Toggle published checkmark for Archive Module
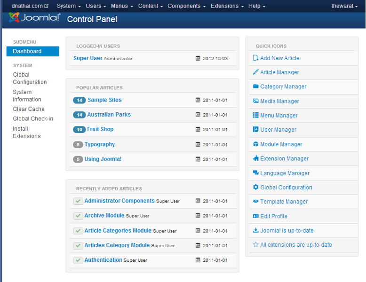Image resolution: width=366 pixels, height=282 pixels. (78, 216)
